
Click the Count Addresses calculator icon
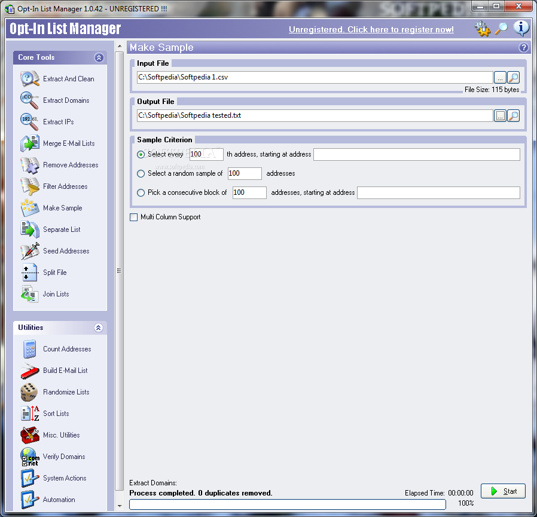29,349
